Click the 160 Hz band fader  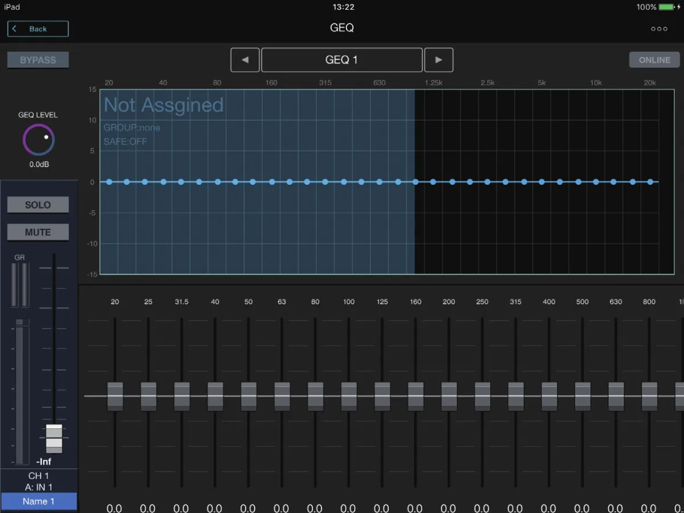pos(416,396)
